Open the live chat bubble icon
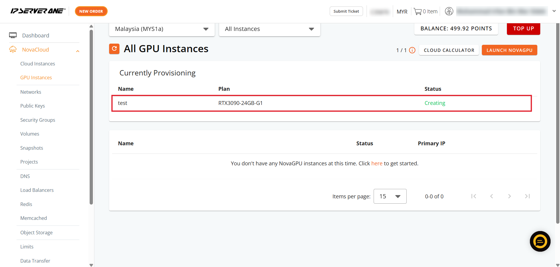The image size is (560, 267). coord(540,241)
